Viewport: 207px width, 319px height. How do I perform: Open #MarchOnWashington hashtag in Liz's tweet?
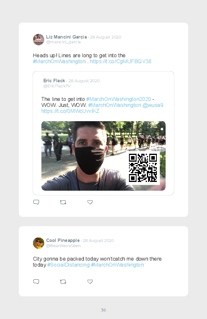[59, 62]
